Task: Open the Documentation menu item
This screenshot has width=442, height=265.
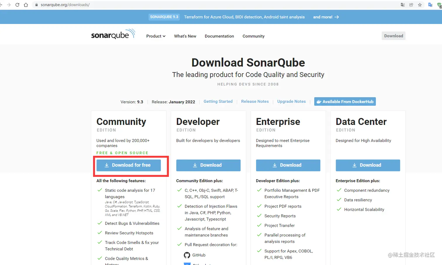Action: click(219, 36)
